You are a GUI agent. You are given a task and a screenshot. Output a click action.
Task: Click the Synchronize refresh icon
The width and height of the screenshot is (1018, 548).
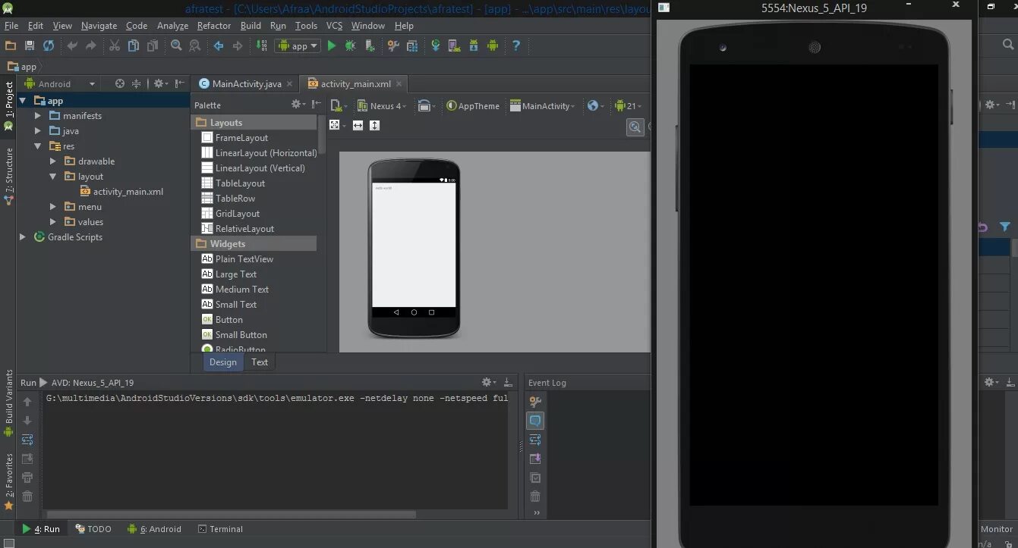(x=49, y=46)
